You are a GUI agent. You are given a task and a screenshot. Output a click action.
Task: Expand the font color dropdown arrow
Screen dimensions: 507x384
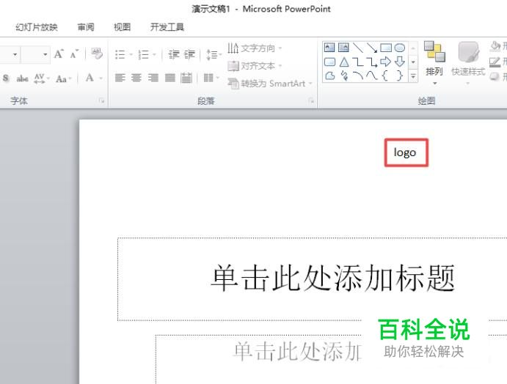tap(101, 78)
